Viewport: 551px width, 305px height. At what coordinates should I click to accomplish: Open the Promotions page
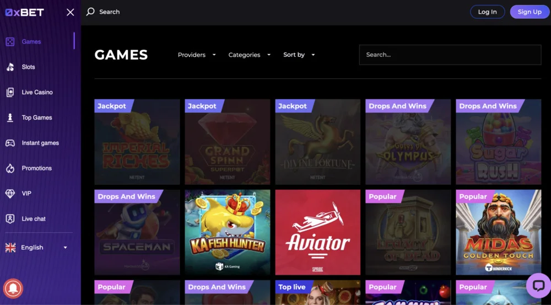click(x=37, y=168)
